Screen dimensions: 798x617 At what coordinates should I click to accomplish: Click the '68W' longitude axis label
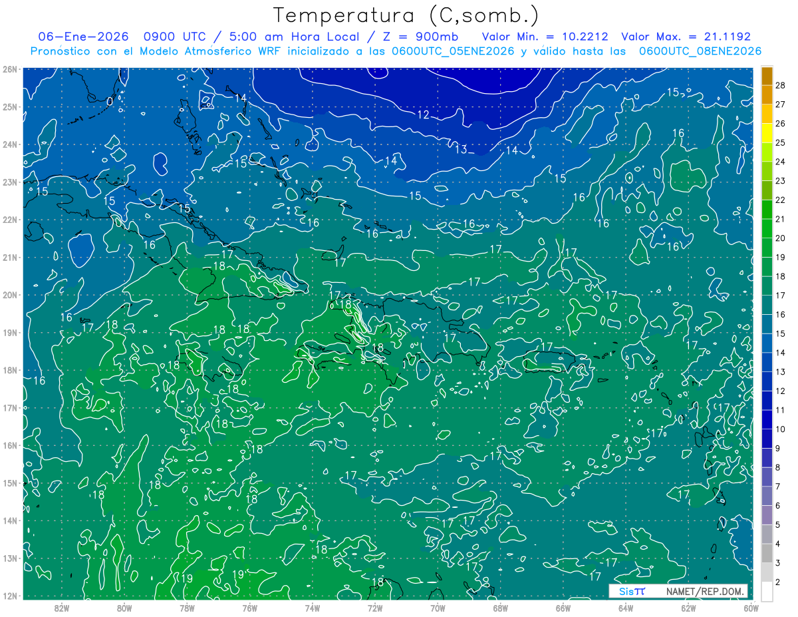[x=500, y=608]
